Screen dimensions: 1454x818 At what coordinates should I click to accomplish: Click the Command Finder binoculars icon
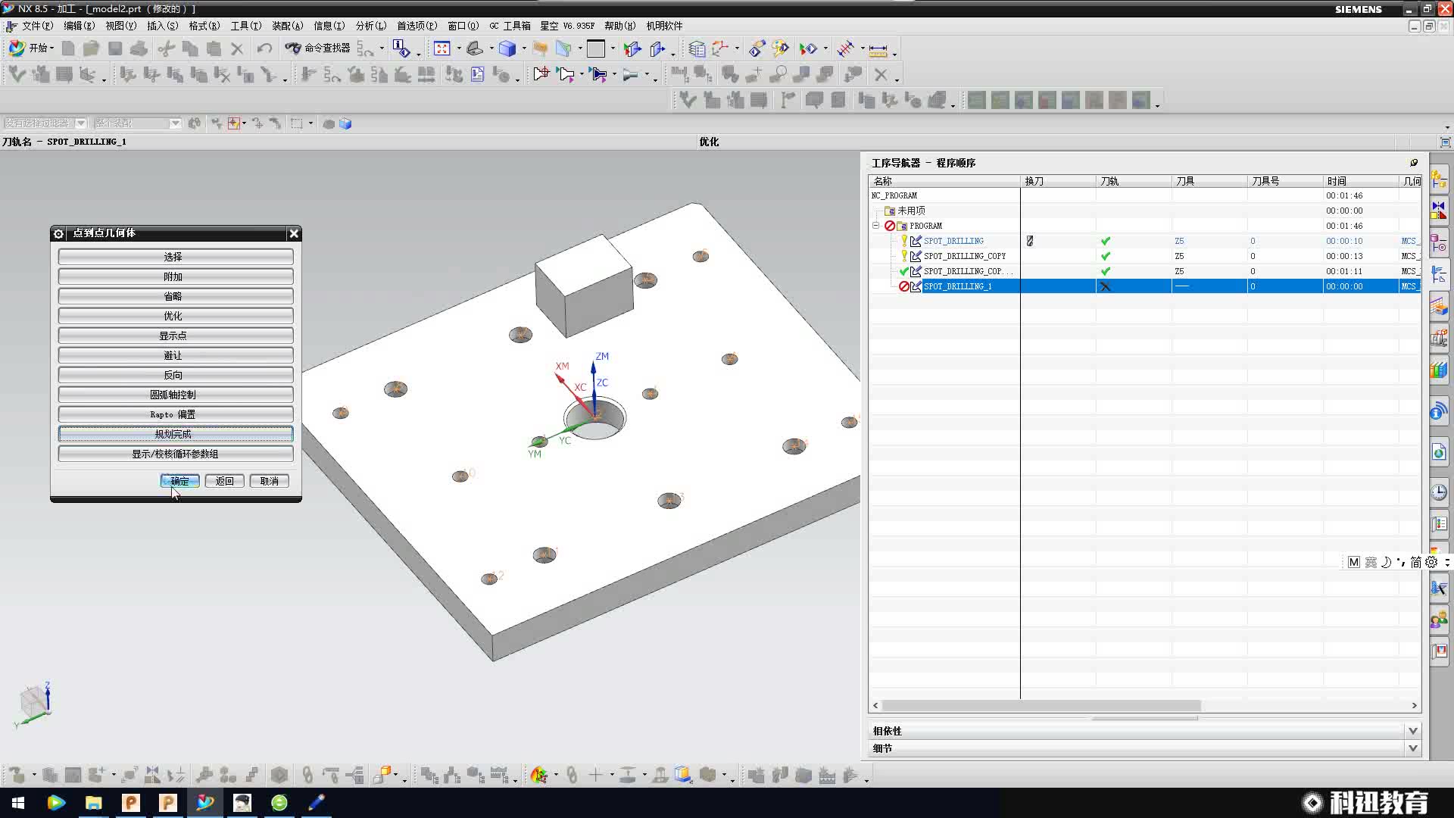pyautogui.click(x=293, y=48)
